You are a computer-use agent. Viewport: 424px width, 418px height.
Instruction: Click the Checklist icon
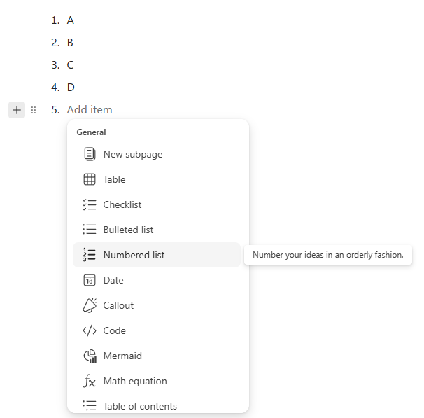(90, 204)
